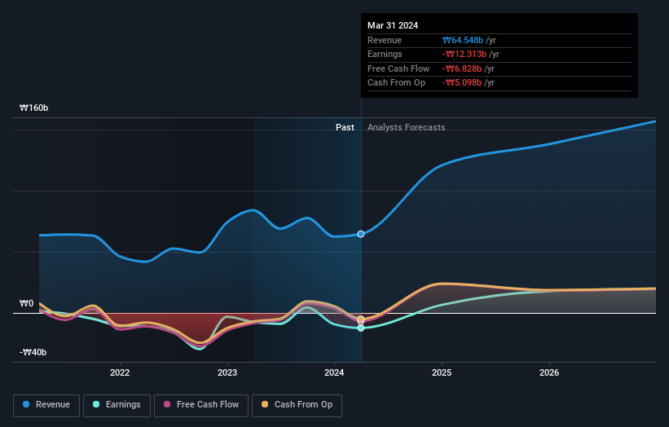The width and height of the screenshot is (669, 427).
Task: Toggle the Earnings legend series
Action: tap(117, 405)
